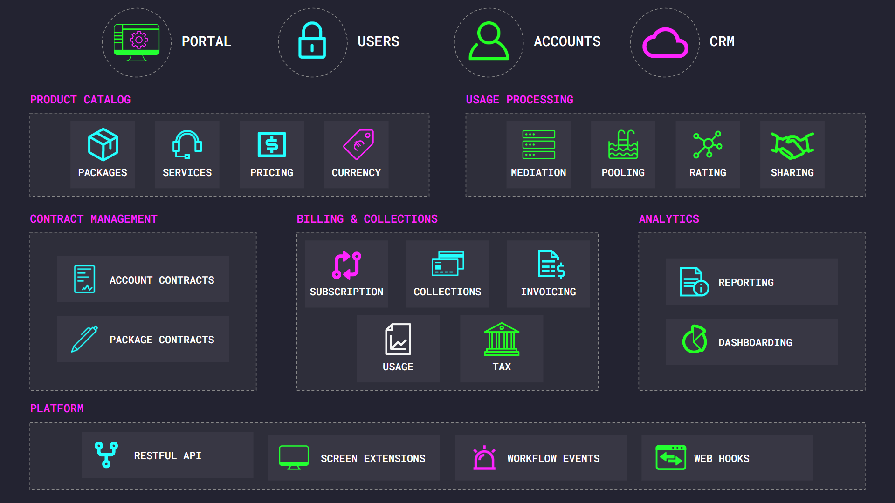This screenshot has width=895, height=503.
Task: Click the Subscription cycle icon
Action: 346,265
